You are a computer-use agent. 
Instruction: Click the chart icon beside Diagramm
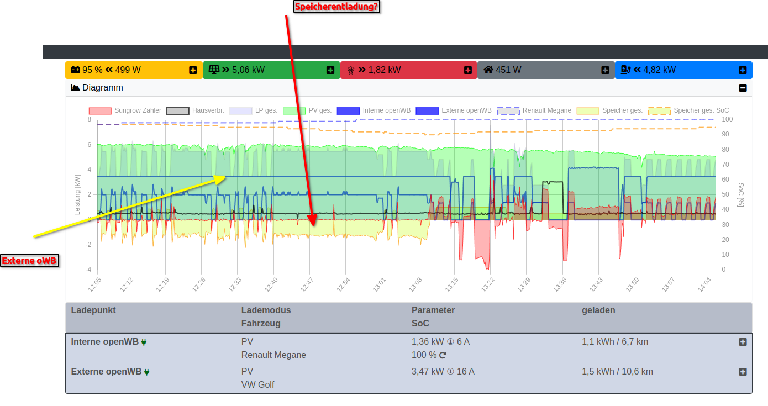pyautogui.click(x=76, y=87)
